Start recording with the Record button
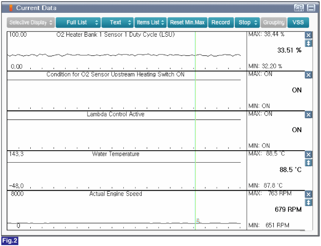This screenshot has width=321, height=246. click(221, 22)
